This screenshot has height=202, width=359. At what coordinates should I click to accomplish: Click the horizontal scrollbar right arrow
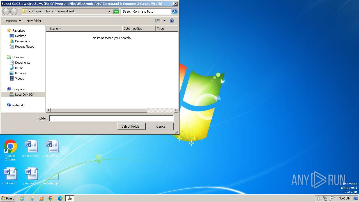tap(176, 110)
